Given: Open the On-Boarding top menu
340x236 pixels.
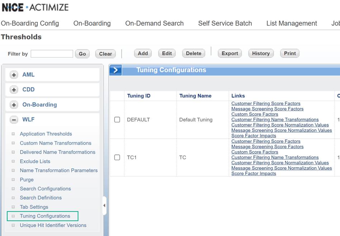Looking at the screenshot, I should click(x=92, y=23).
